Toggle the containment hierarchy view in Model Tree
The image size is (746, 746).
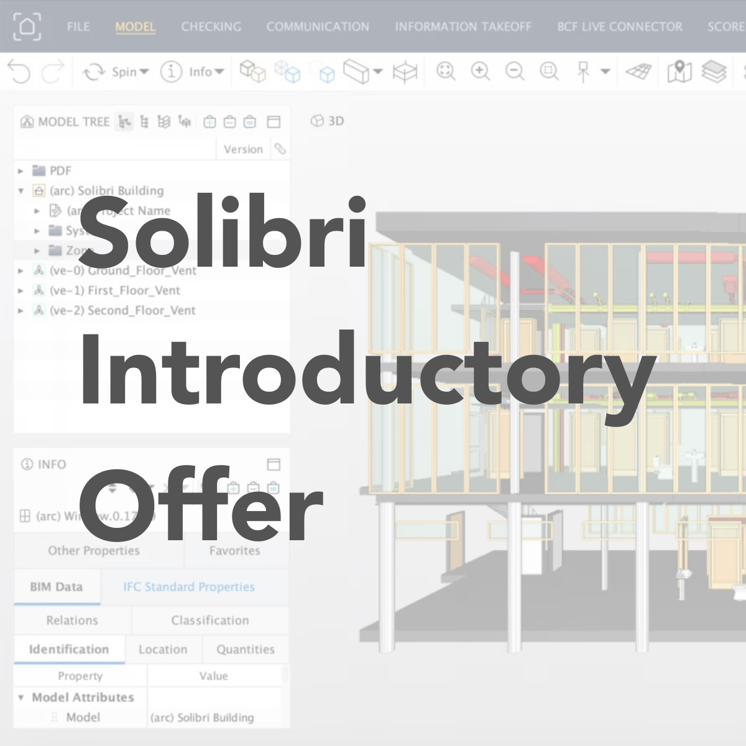(x=124, y=122)
